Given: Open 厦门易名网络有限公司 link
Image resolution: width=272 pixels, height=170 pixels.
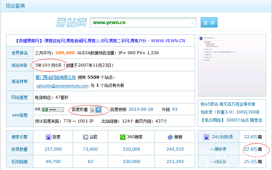Looking at the screenshot, I should (x=56, y=77).
